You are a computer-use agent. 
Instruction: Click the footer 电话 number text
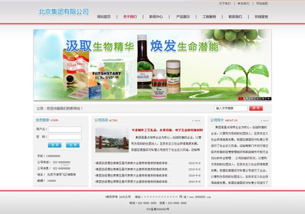[x=143, y=203]
